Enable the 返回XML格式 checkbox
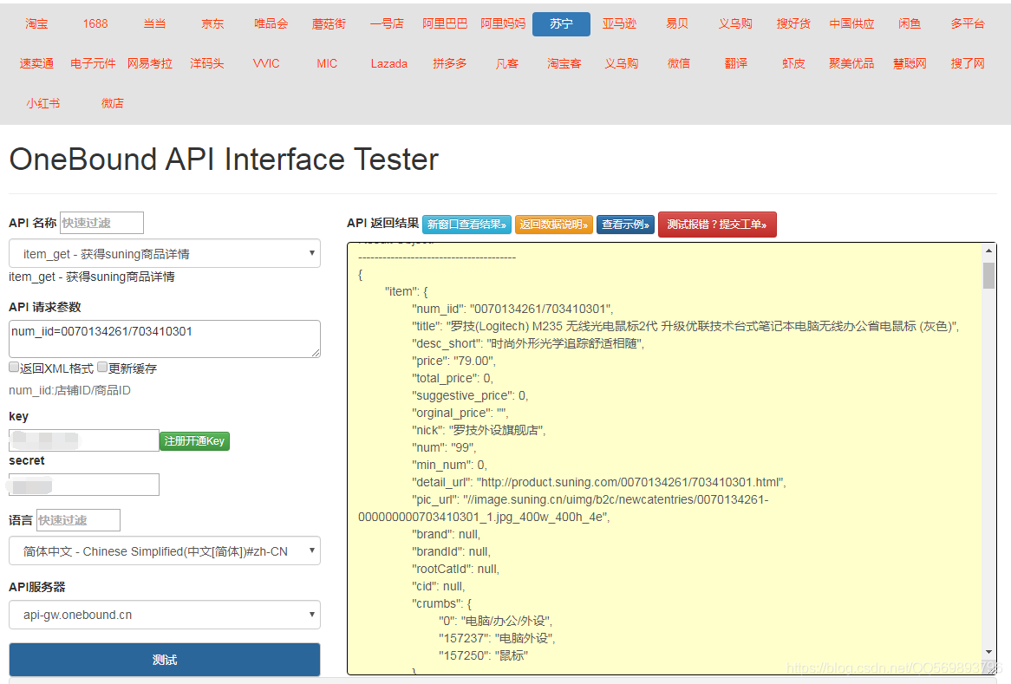The height and width of the screenshot is (684, 1011). [14, 367]
